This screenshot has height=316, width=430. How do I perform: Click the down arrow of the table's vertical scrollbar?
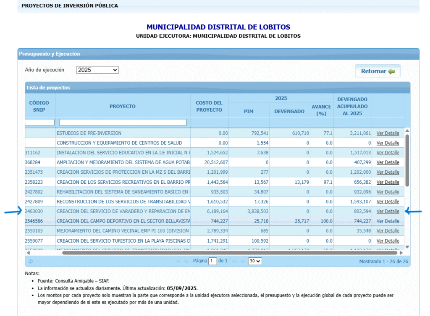coord(407,247)
